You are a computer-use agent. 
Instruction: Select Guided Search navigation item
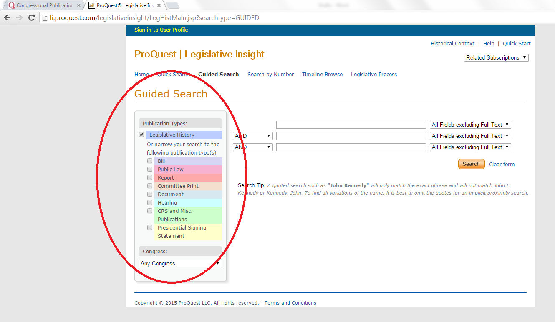click(x=219, y=74)
